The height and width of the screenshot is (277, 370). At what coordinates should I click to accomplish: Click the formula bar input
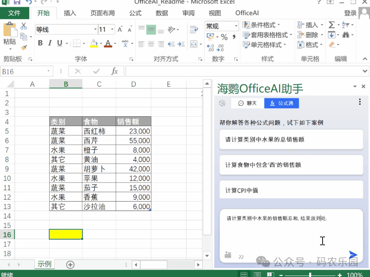click(x=243, y=71)
